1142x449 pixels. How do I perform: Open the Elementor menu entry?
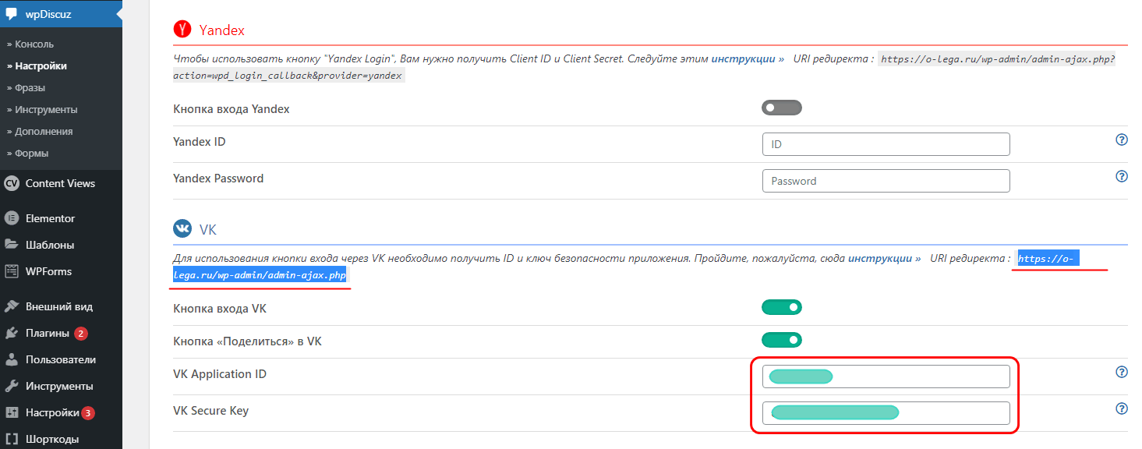[61, 218]
